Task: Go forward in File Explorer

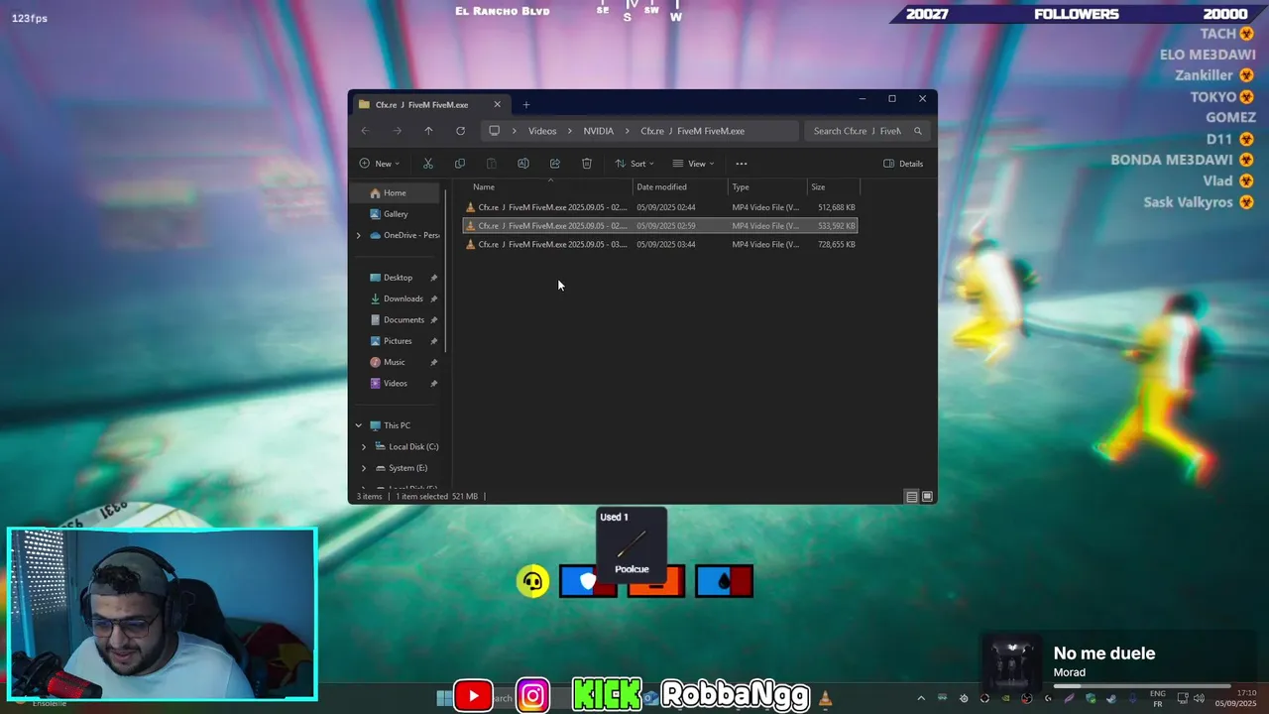Action: click(397, 131)
